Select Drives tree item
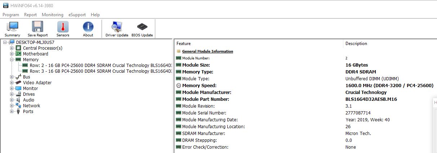Viewport: 437px width, 153px height. (29, 94)
